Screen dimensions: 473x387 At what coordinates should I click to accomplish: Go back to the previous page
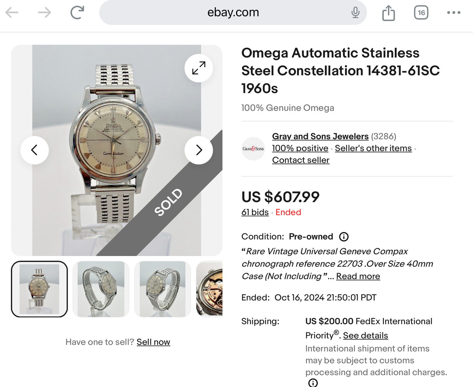click(x=12, y=13)
